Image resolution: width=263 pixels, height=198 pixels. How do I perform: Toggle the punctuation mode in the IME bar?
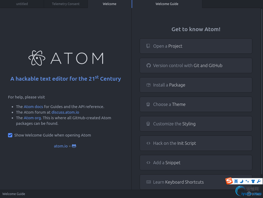click(247, 181)
